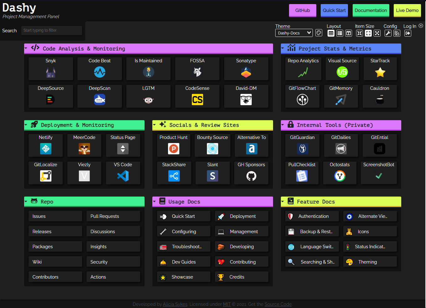Open settings via the wrench Config icon

click(388, 33)
